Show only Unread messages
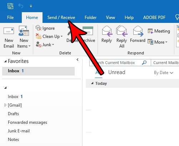The width and height of the screenshot is (179, 146). click(x=117, y=72)
